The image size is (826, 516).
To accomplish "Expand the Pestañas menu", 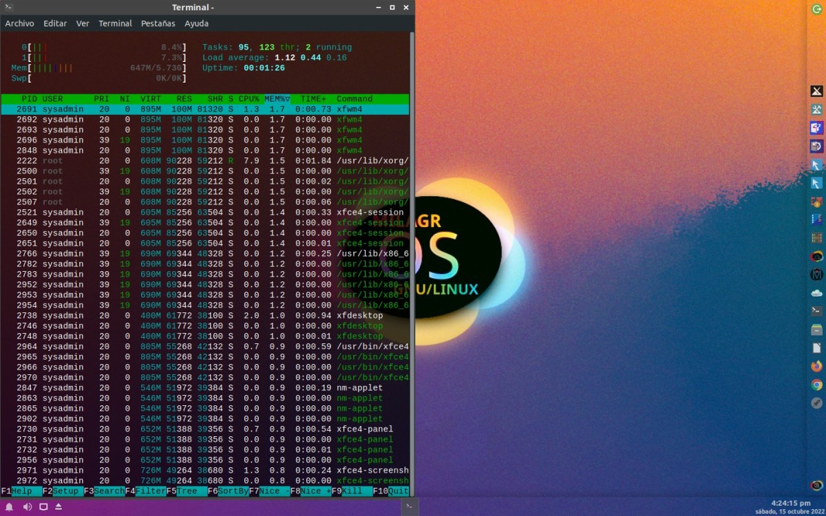I will 158,23.
